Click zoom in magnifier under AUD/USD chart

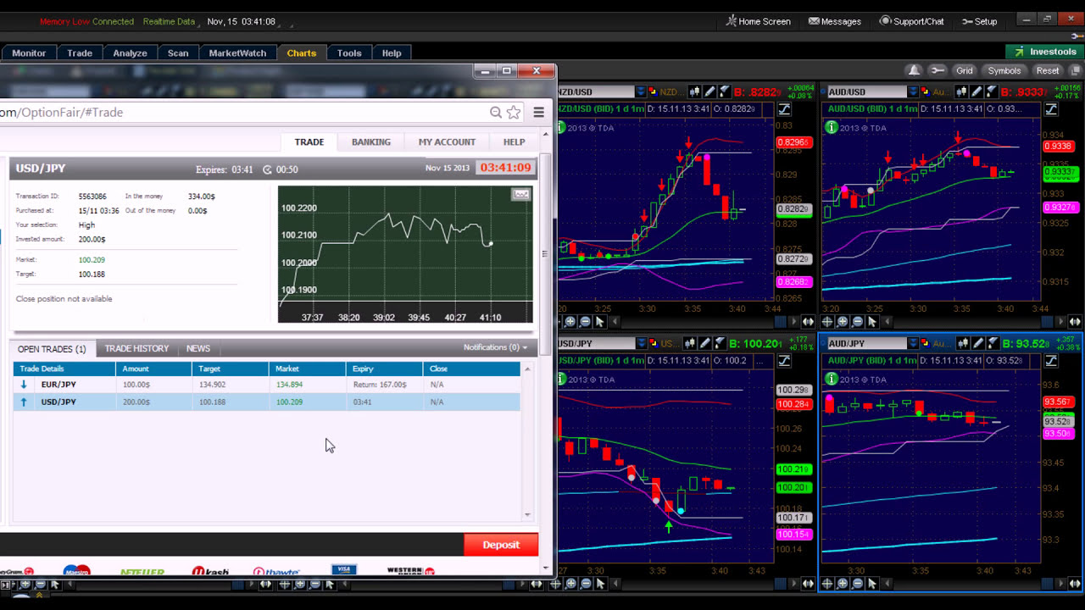[x=843, y=322]
